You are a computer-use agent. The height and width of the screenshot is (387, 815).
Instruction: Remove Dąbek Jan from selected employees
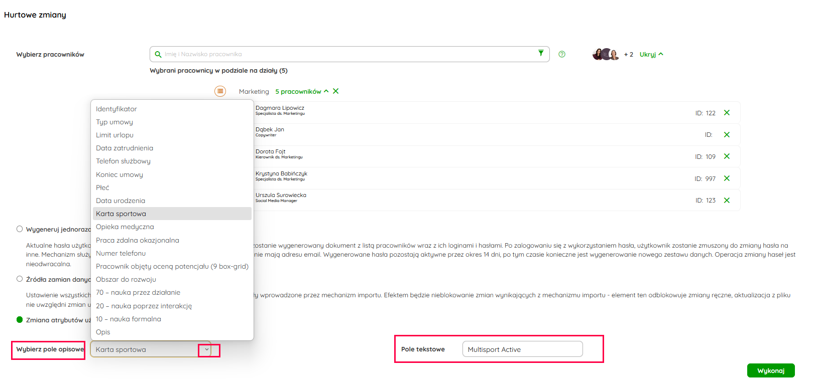[x=727, y=135]
